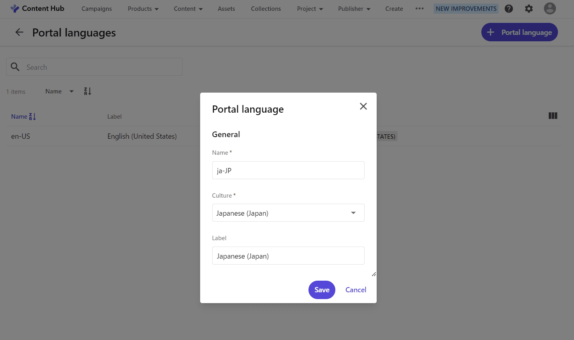
Task: Click the Content Hub logo icon
Action: 15,8
